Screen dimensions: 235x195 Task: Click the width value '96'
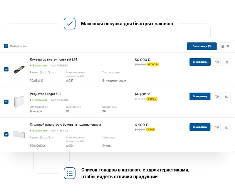[104, 111]
